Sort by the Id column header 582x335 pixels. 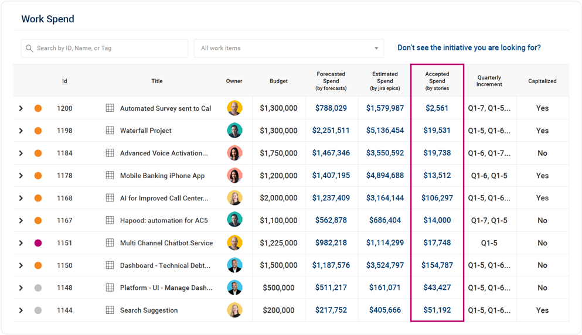point(64,81)
